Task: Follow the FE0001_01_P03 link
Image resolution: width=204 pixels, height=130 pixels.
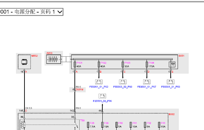Action: [x=171, y=87]
